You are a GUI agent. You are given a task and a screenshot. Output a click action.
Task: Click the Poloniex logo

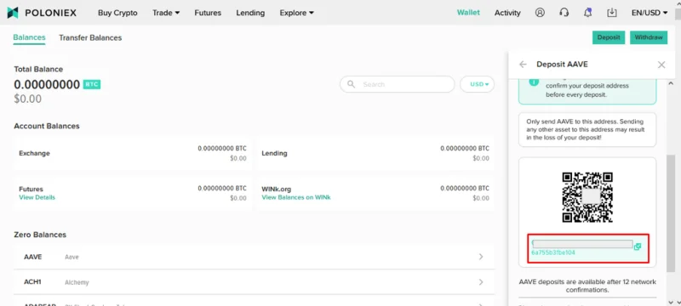point(42,13)
